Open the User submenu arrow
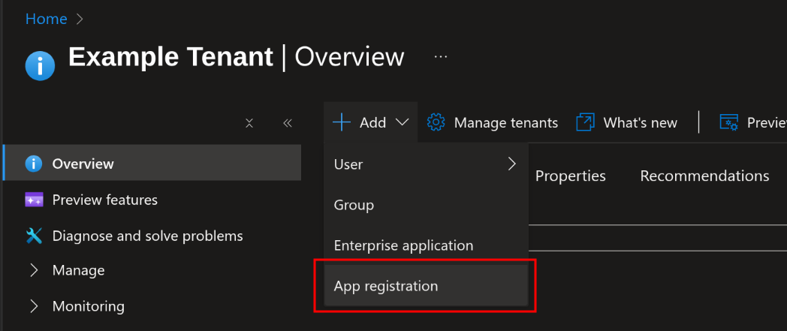 tap(511, 164)
